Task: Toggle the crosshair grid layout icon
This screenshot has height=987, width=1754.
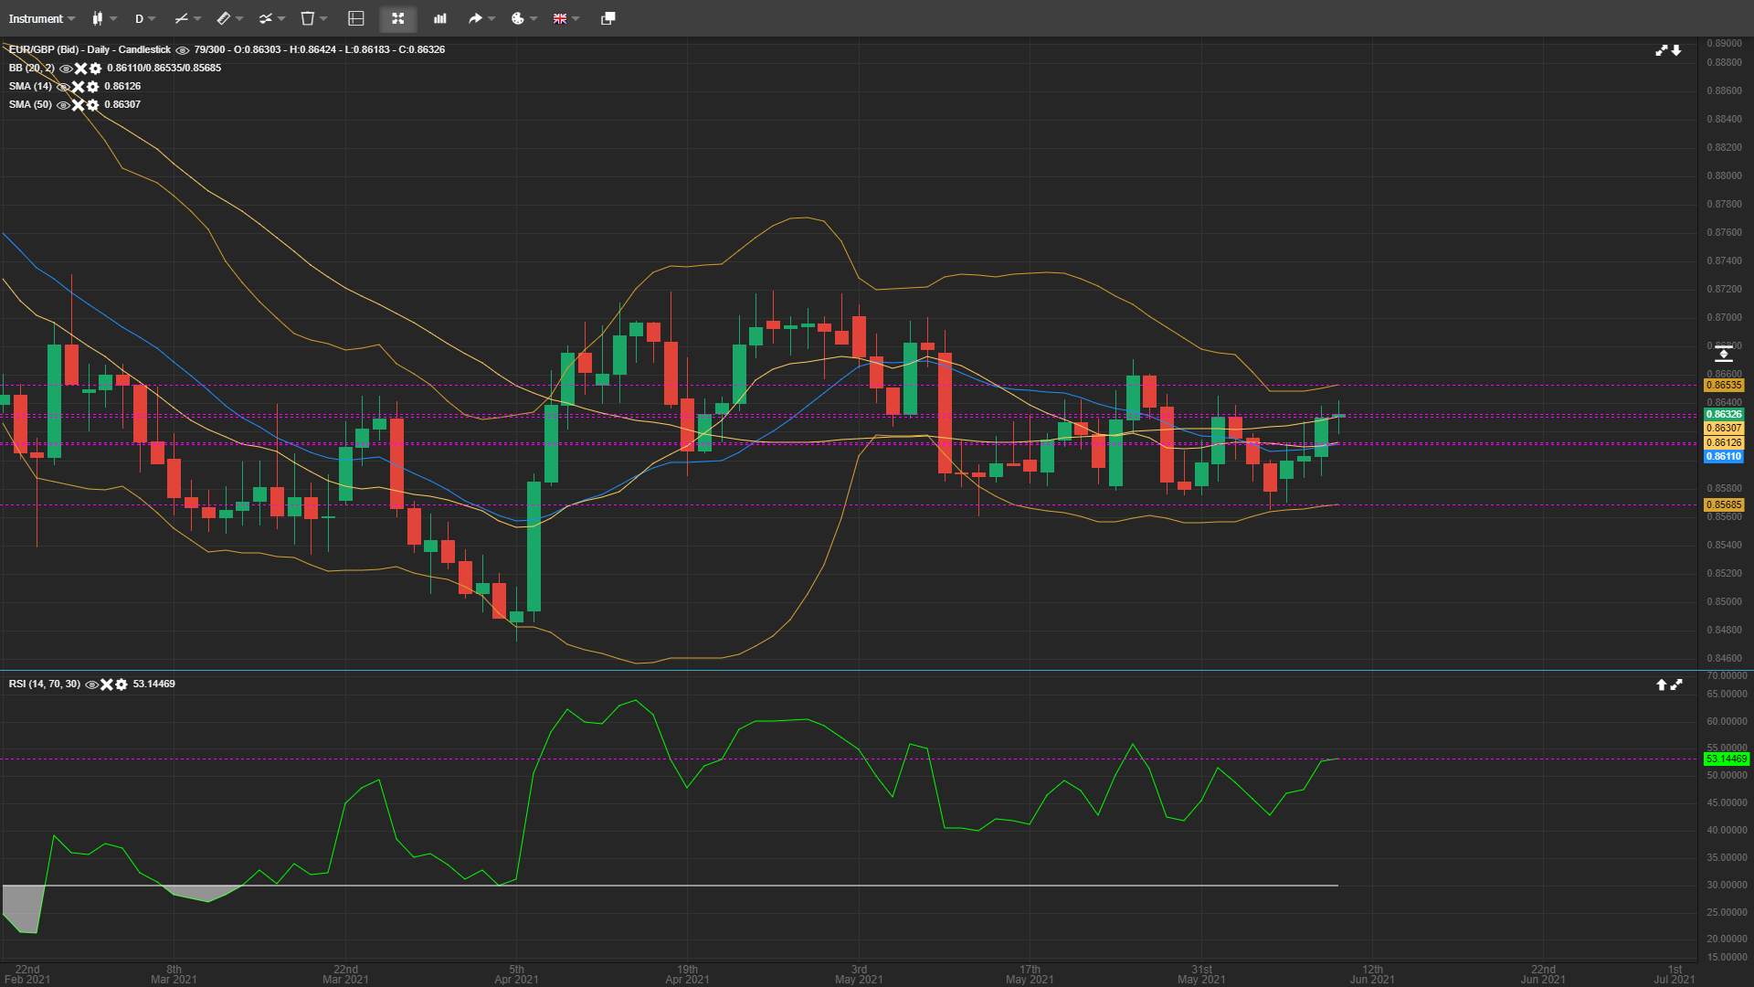Action: 356,18
